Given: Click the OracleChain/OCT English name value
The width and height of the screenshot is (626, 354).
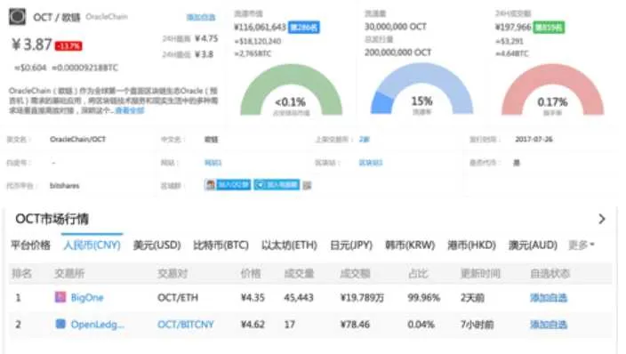Looking at the screenshot, I should click(x=78, y=139).
